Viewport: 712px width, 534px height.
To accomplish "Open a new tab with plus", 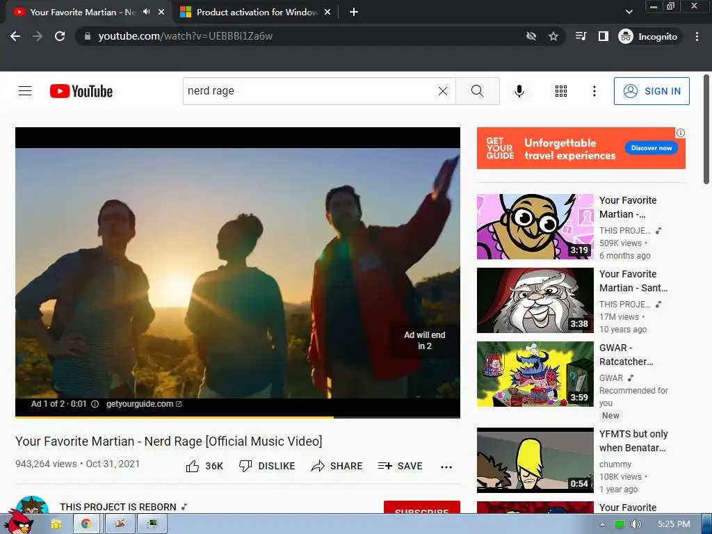I will tap(354, 13).
